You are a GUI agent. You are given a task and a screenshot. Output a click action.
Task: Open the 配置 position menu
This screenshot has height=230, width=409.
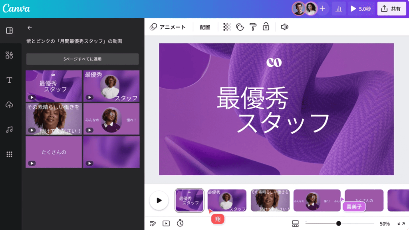pyautogui.click(x=205, y=27)
